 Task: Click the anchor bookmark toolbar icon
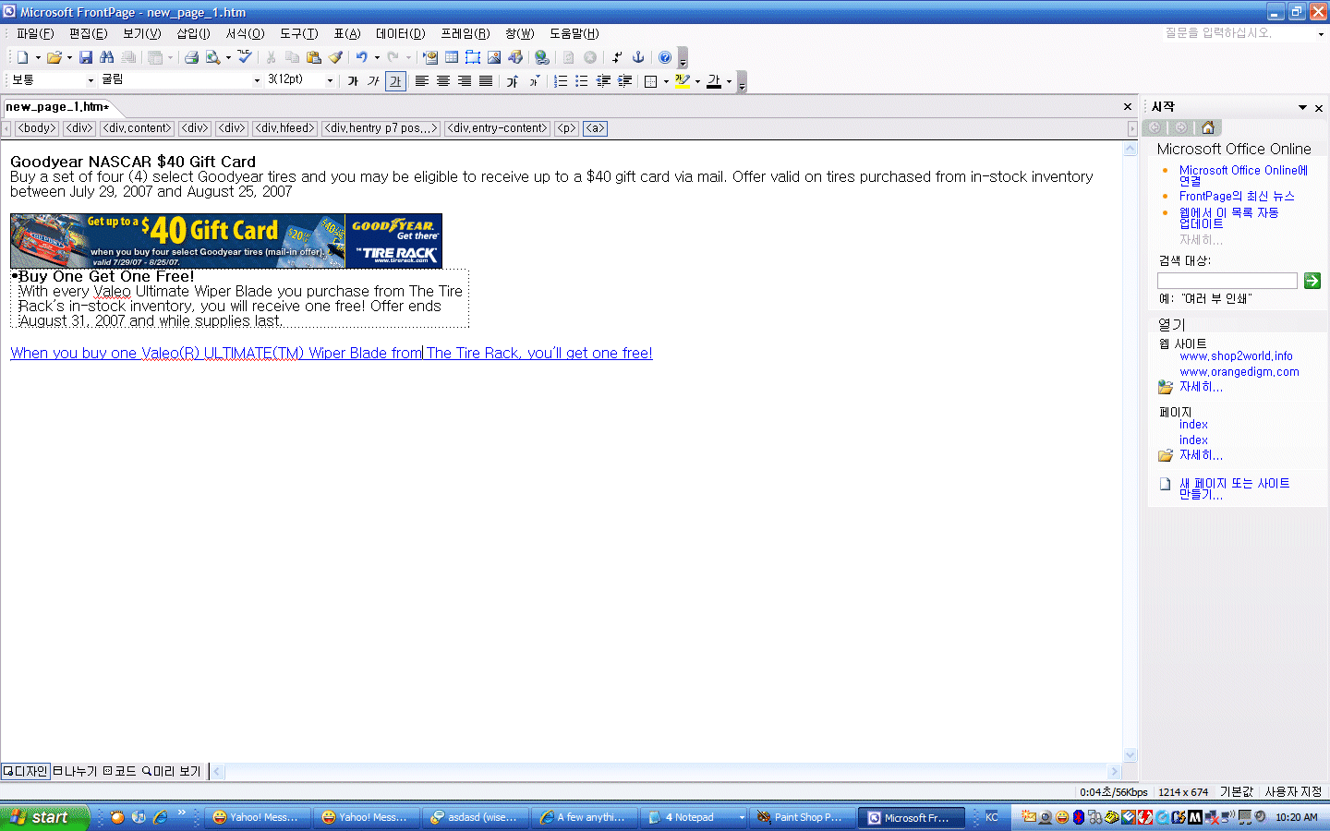tap(638, 57)
